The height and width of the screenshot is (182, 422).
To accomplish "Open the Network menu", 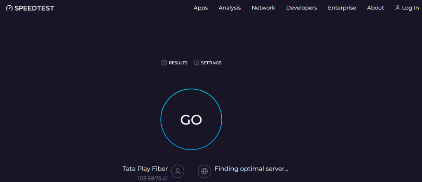I will pyautogui.click(x=263, y=8).
